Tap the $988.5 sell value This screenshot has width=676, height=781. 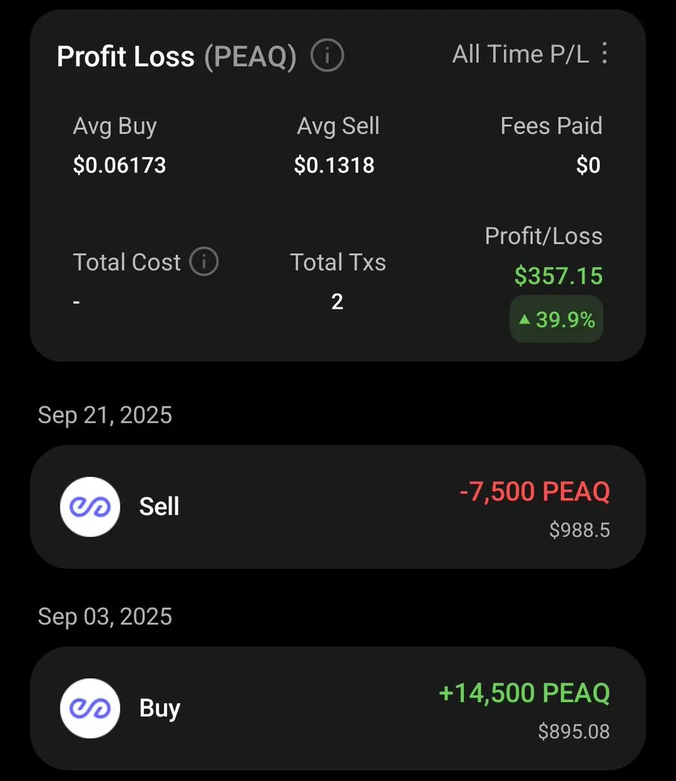point(579,530)
